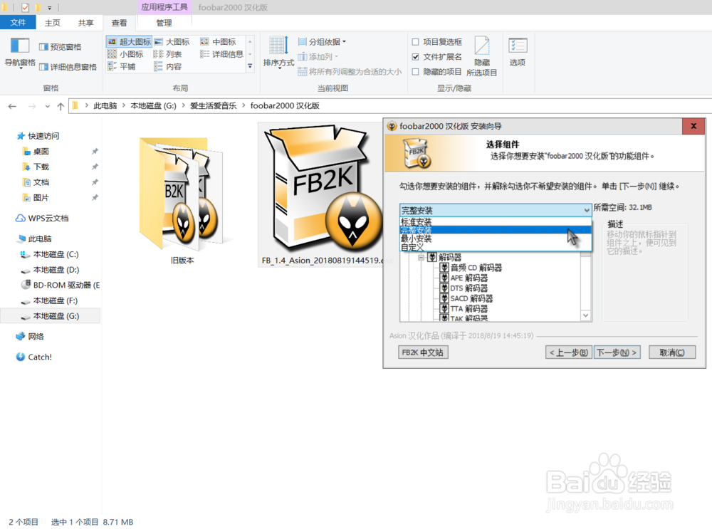Select Large icons (大图标) view

point(172,42)
